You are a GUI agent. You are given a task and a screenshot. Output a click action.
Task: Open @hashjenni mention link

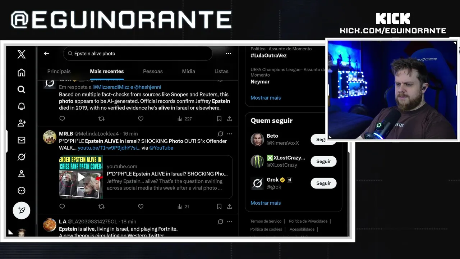148,87
